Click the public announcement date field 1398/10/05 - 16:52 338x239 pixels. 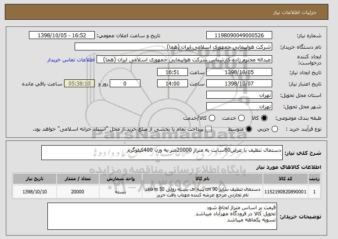(62, 36)
